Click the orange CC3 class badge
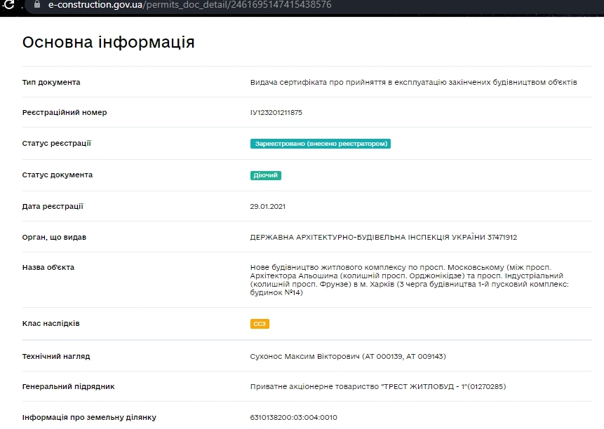The height and width of the screenshot is (429, 604). [x=260, y=324]
